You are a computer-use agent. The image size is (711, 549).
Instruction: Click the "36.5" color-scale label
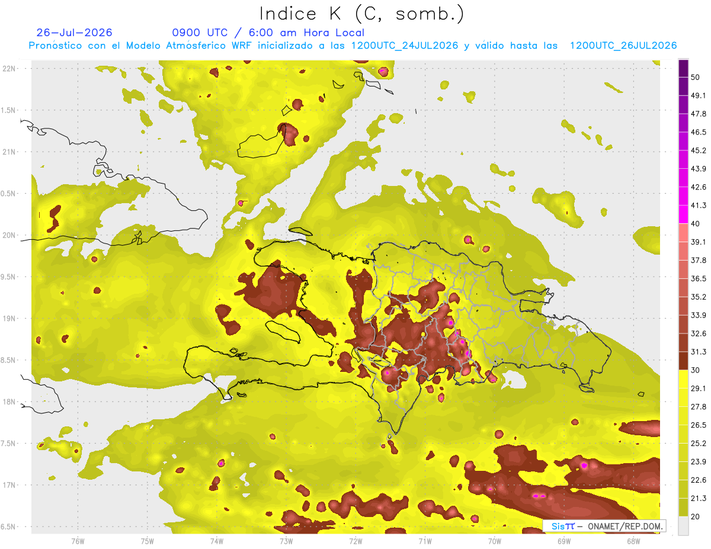pos(699,279)
